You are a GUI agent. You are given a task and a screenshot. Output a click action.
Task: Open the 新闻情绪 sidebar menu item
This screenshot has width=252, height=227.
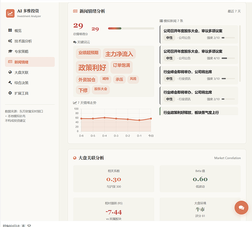[x=30, y=62]
